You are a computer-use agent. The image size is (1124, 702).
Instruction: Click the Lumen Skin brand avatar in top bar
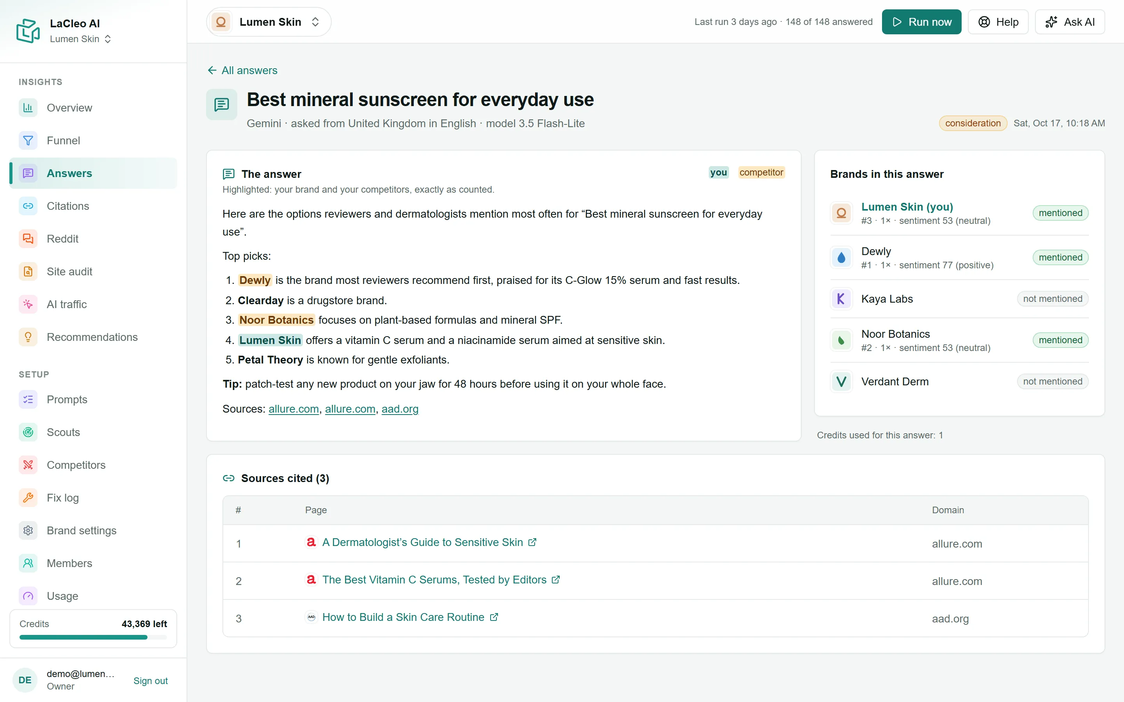point(221,22)
